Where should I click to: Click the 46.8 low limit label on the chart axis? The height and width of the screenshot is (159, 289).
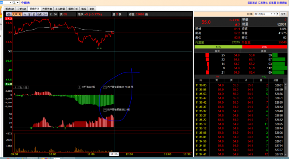(8, 84)
